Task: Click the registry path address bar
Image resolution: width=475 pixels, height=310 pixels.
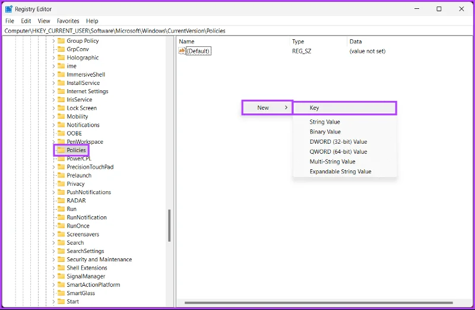Action: (x=237, y=31)
